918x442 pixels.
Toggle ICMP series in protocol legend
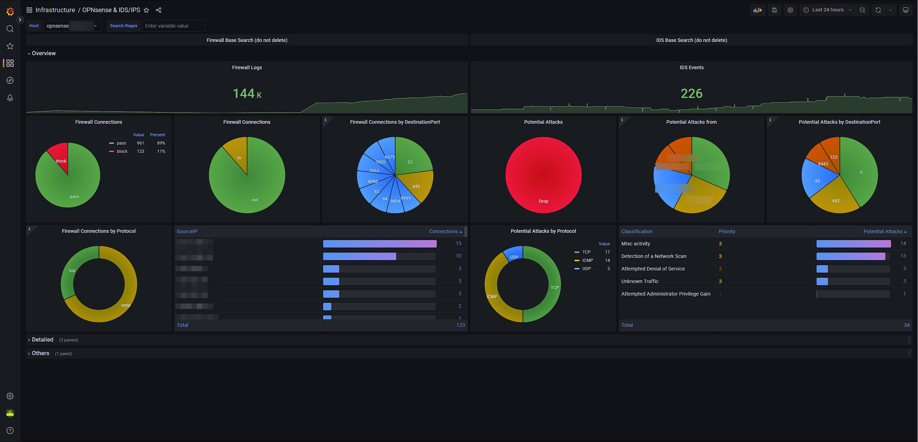587,260
